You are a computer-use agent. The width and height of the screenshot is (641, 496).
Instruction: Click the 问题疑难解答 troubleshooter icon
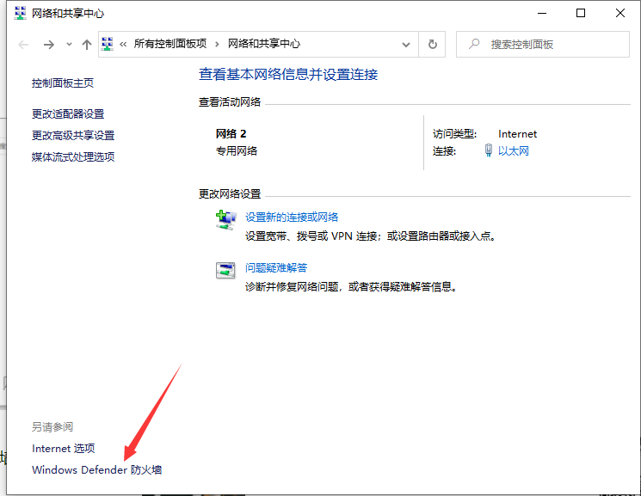(225, 271)
